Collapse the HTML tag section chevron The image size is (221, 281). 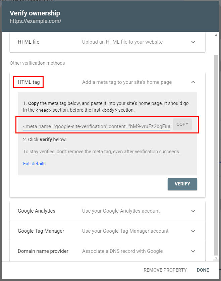tap(193, 82)
